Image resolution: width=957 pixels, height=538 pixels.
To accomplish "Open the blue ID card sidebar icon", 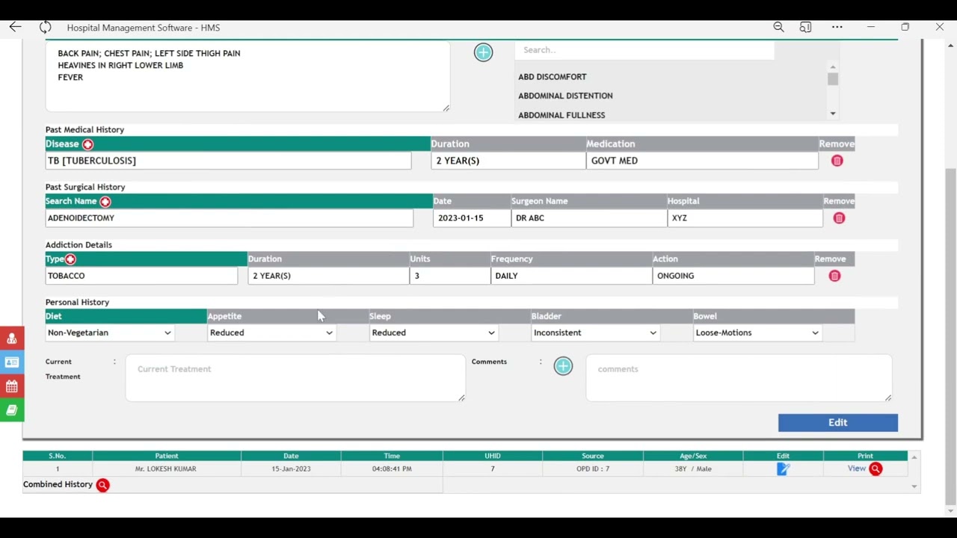I will tap(12, 362).
